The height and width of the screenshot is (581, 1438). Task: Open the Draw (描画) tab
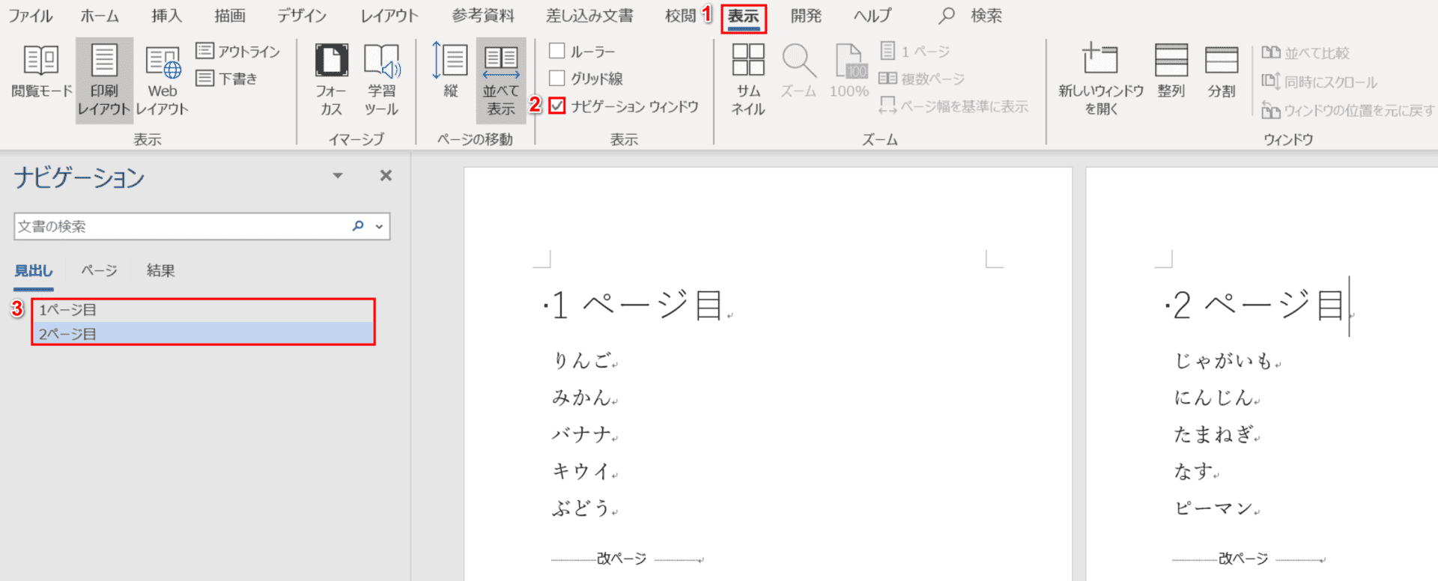click(x=229, y=16)
